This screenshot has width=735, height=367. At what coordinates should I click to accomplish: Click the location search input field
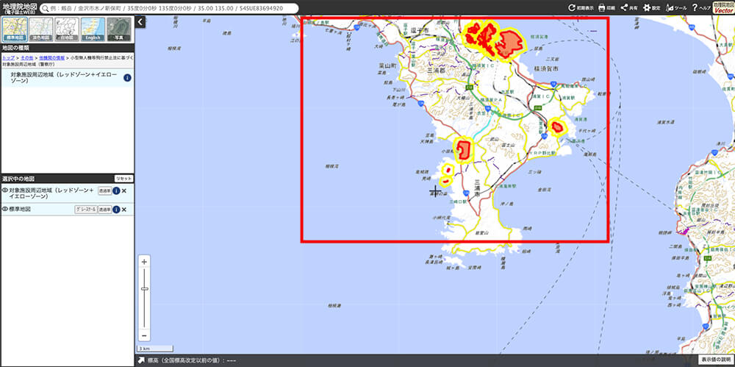coord(169,8)
